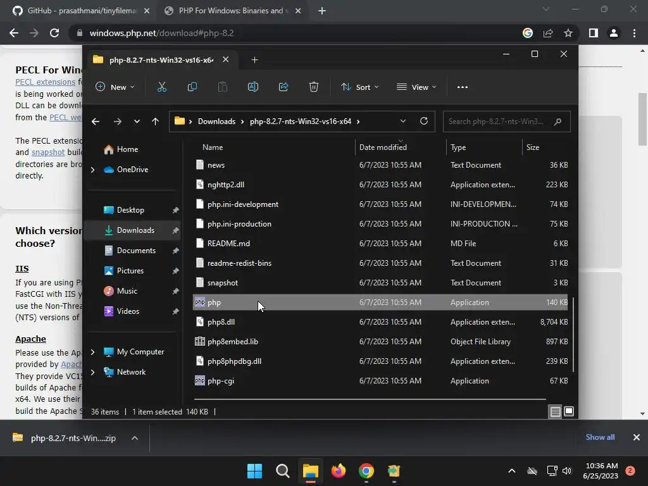Click the Google account icon in address bar
This screenshot has height=486, width=648.
click(x=528, y=33)
